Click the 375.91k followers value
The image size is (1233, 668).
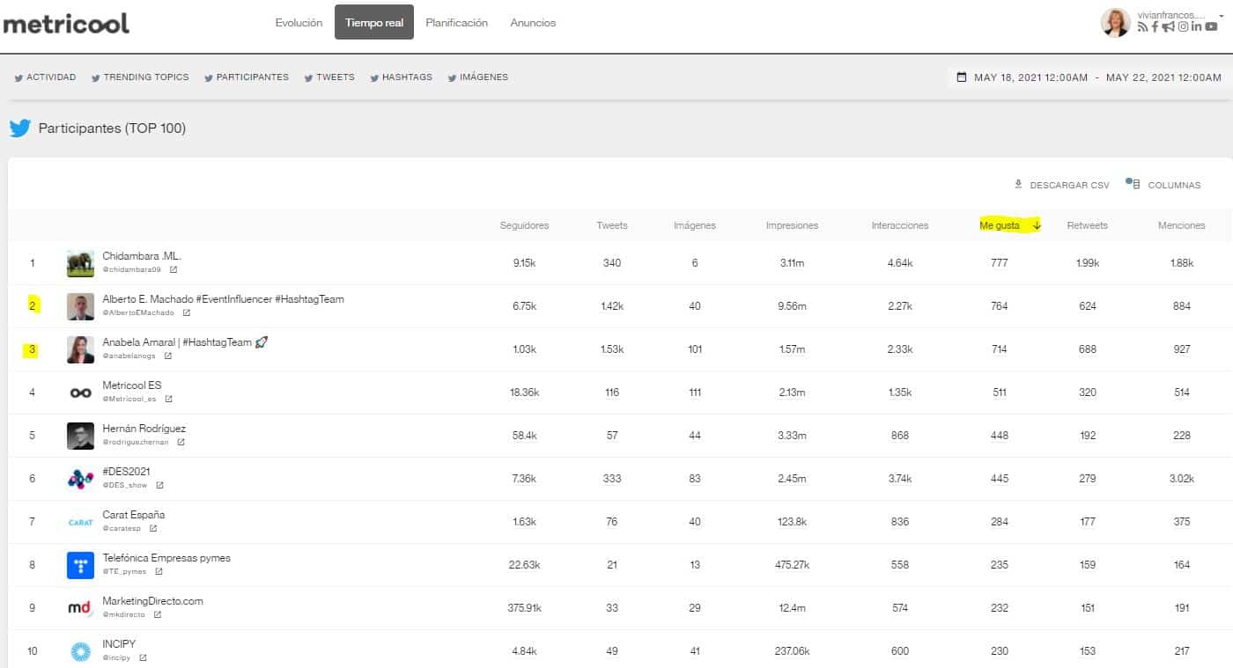click(x=524, y=608)
